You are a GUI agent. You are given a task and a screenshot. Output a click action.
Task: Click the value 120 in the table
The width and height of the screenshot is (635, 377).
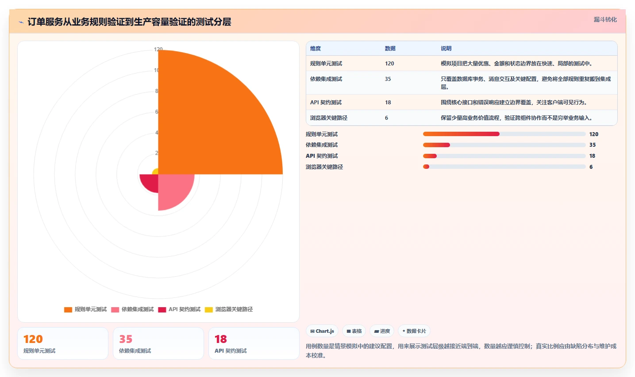(x=389, y=64)
